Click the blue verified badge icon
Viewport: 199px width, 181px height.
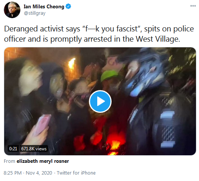point(68,6)
